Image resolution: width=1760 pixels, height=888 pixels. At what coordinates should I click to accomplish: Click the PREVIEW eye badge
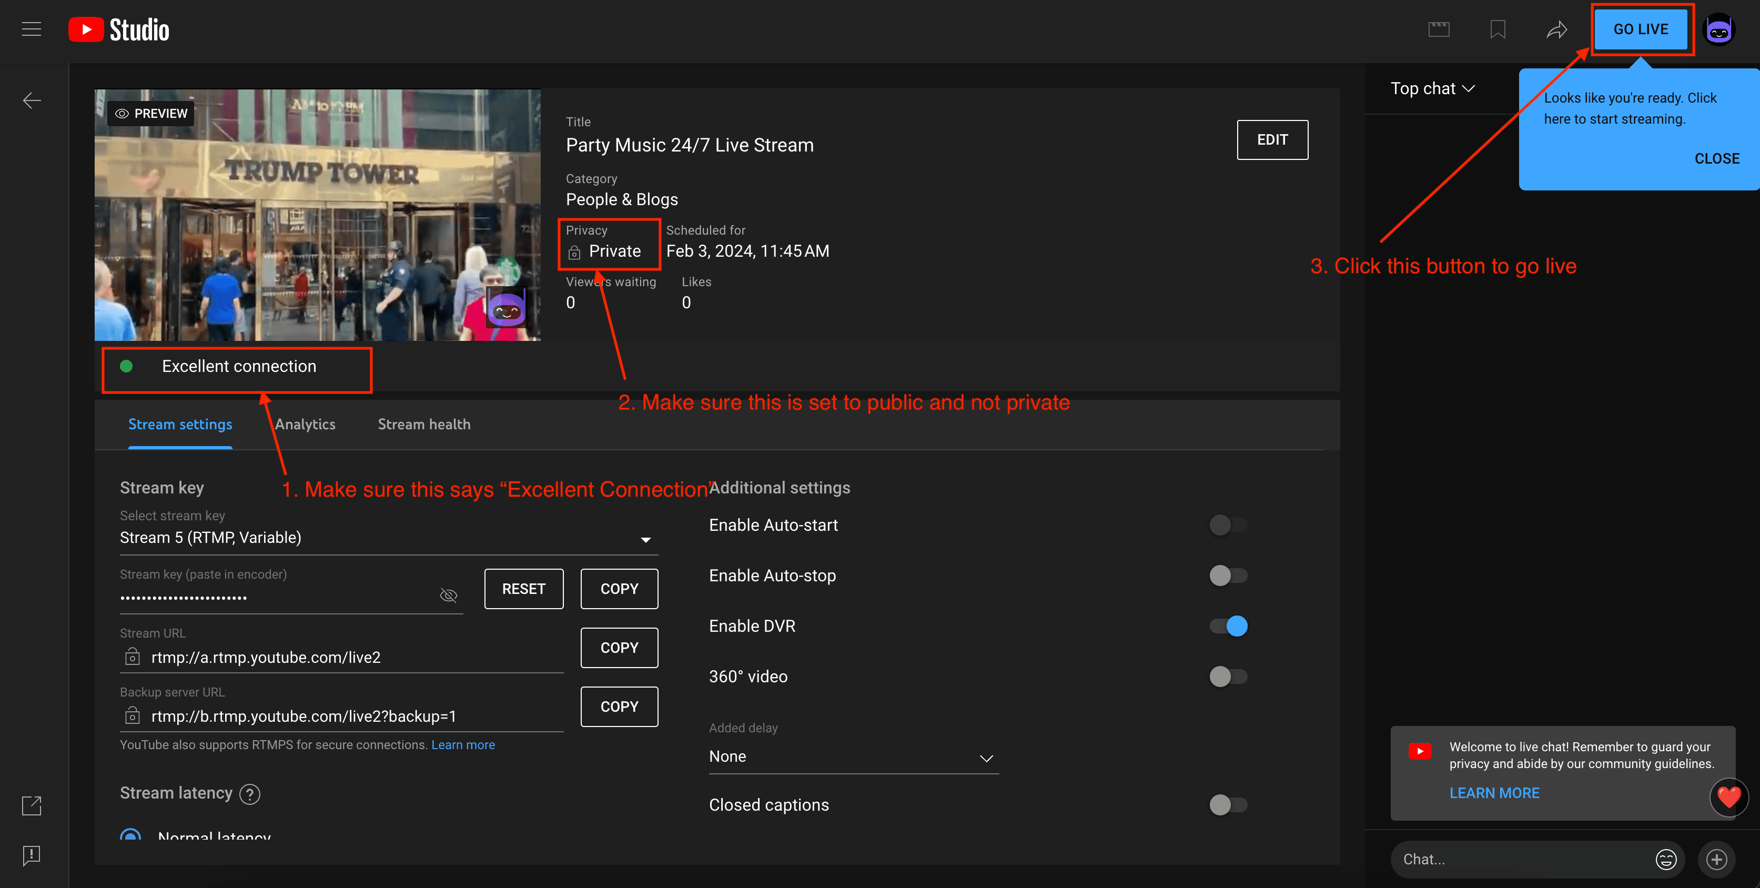pyautogui.click(x=151, y=114)
